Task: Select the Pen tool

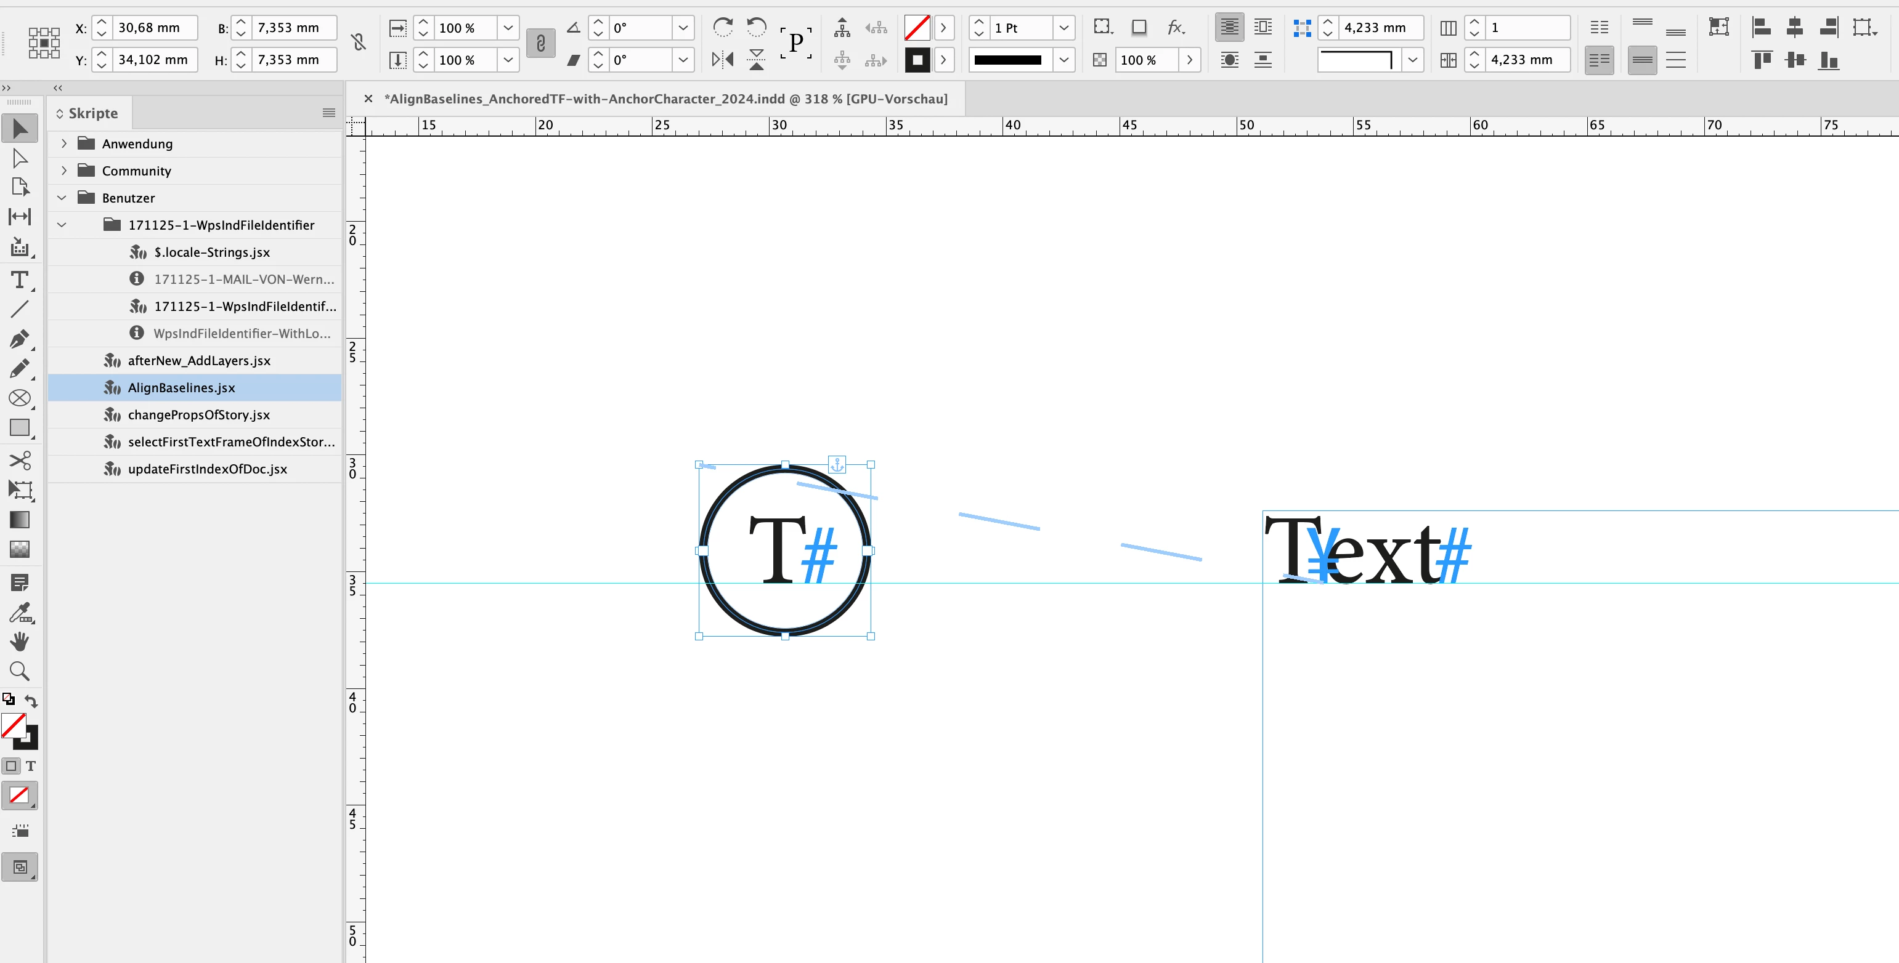Action: coord(19,340)
